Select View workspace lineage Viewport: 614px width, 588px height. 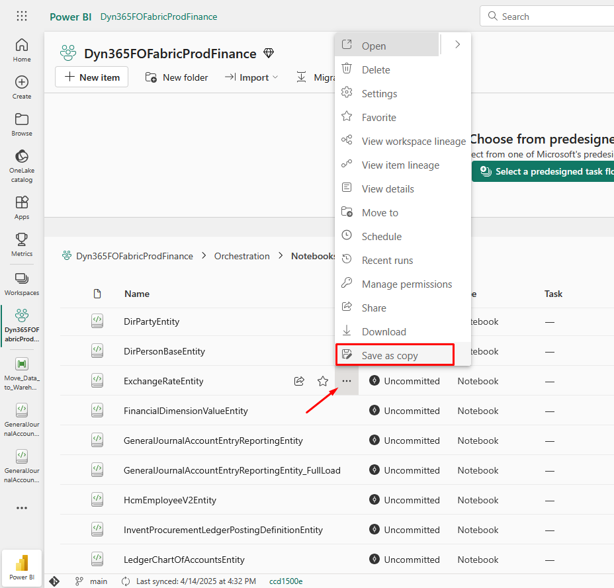(403, 142)
